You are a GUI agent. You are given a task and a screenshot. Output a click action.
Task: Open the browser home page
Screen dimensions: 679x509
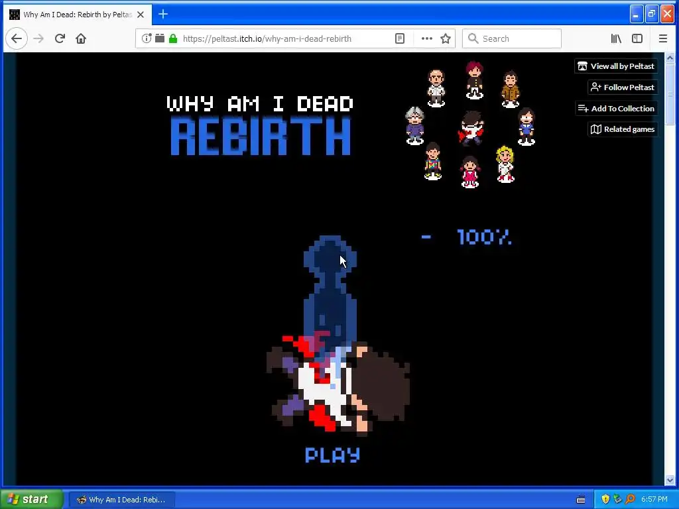(80, 38)
